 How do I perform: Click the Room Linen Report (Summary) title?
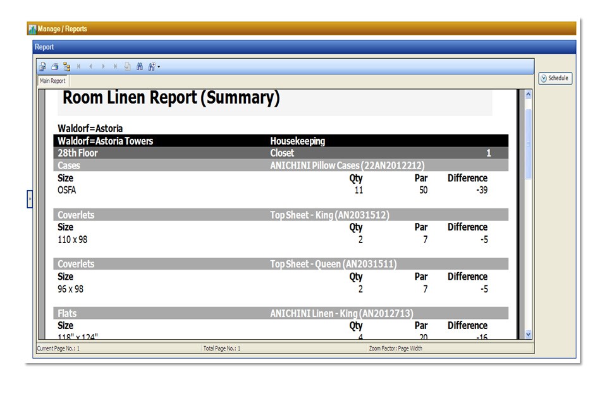pyautogui.click(x=171, y=98)
